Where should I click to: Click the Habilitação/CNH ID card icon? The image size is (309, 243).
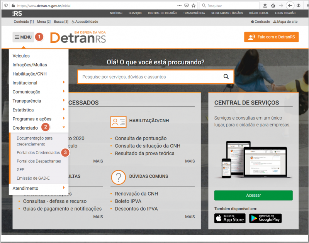pos(119,122)
